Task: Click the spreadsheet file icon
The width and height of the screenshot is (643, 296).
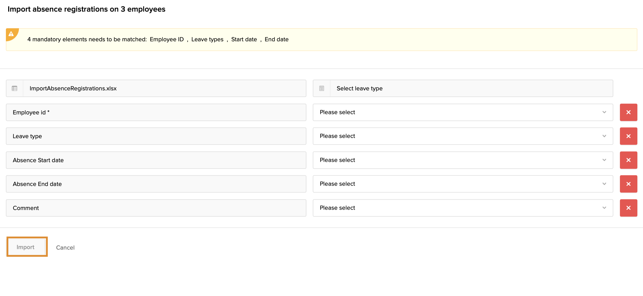Action: [x=15, y=88]
